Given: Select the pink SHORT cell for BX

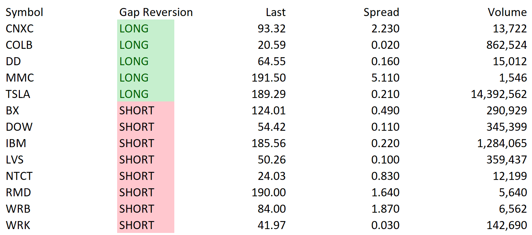Looking at the screenshot, I should point(146,110).
